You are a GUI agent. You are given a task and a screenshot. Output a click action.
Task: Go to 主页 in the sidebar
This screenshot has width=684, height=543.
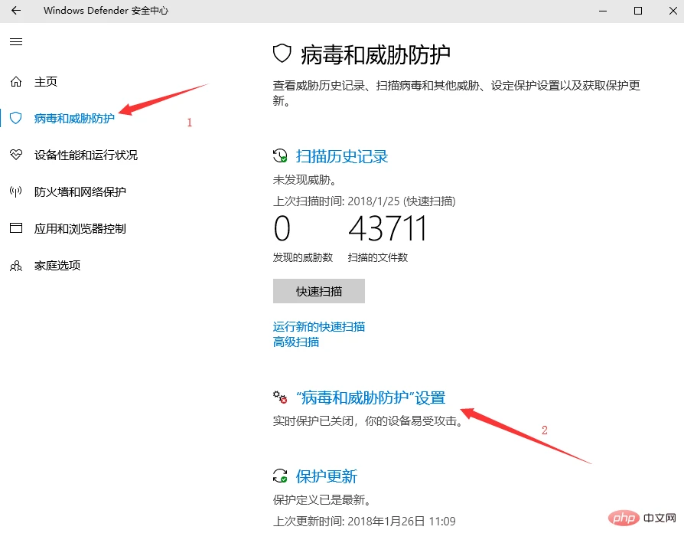(46, 82)
